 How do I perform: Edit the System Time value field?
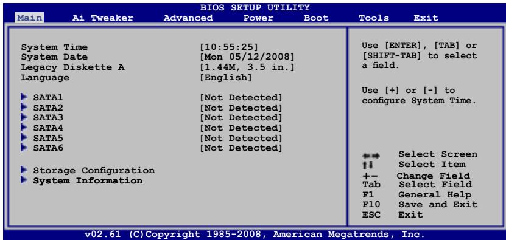(x=229, y=47)
